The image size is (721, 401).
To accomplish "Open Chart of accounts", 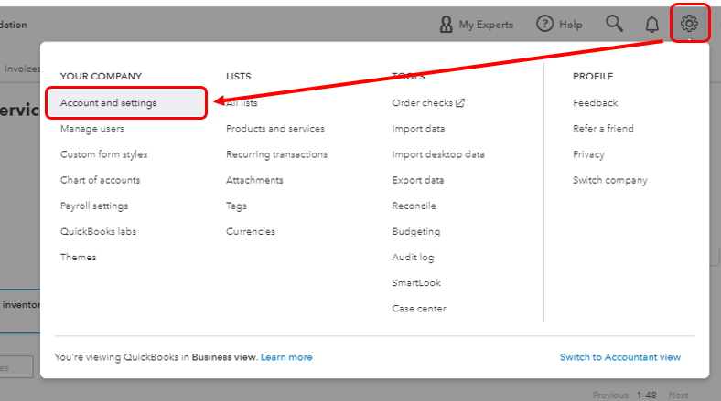I will [100, 180].
